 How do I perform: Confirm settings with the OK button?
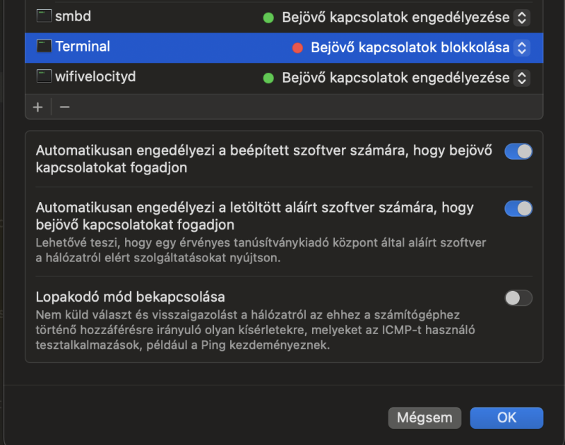pos(506,418)
